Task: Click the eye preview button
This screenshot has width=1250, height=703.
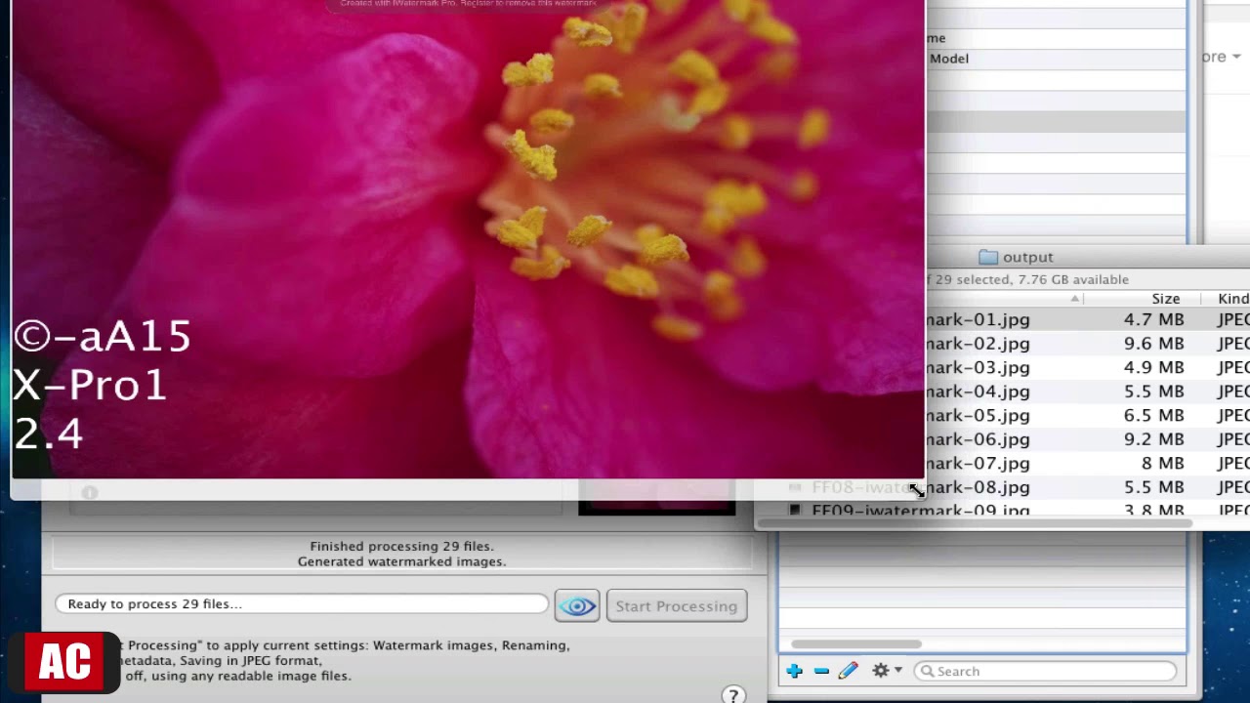Action: click(x=577, y=606)
